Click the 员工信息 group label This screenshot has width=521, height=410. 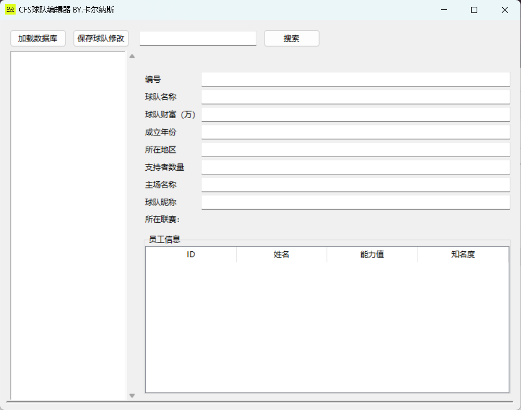tap(164, 239)
